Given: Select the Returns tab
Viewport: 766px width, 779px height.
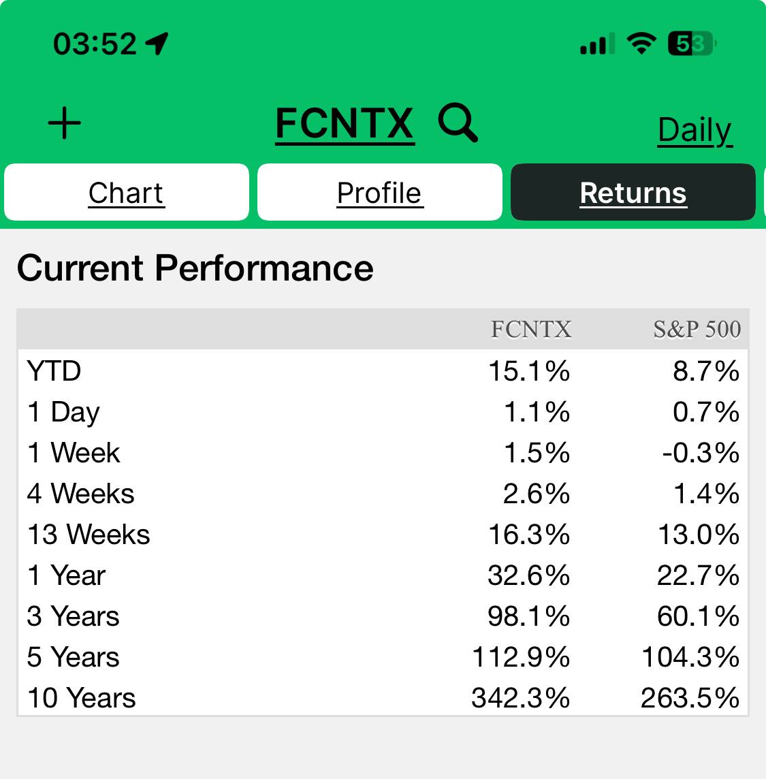Looking at the screenshot, I should (633, 193).
